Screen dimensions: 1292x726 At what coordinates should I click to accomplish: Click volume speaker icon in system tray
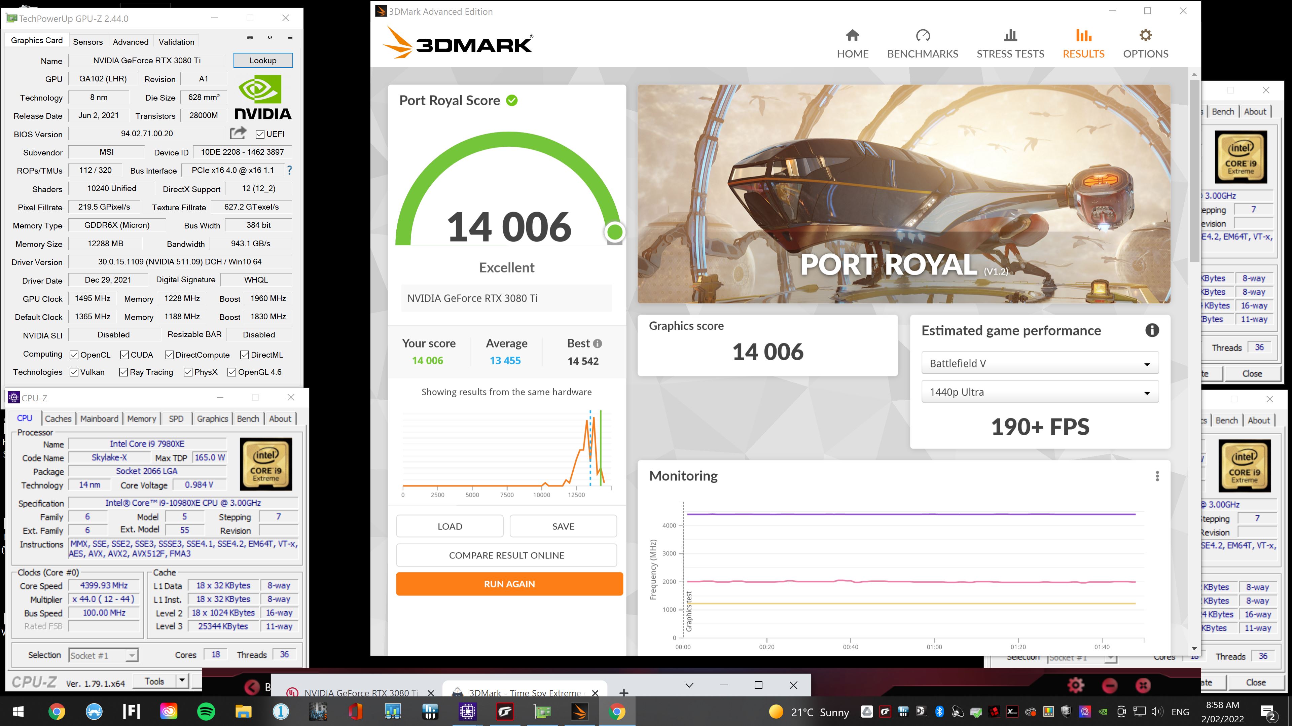(x=1157, y=712)
